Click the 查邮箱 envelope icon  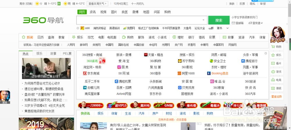(x=233, y=23)
